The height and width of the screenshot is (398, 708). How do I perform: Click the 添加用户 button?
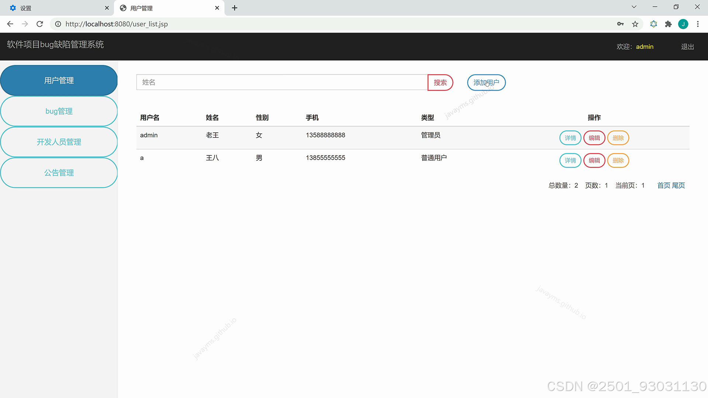(486, 83)
